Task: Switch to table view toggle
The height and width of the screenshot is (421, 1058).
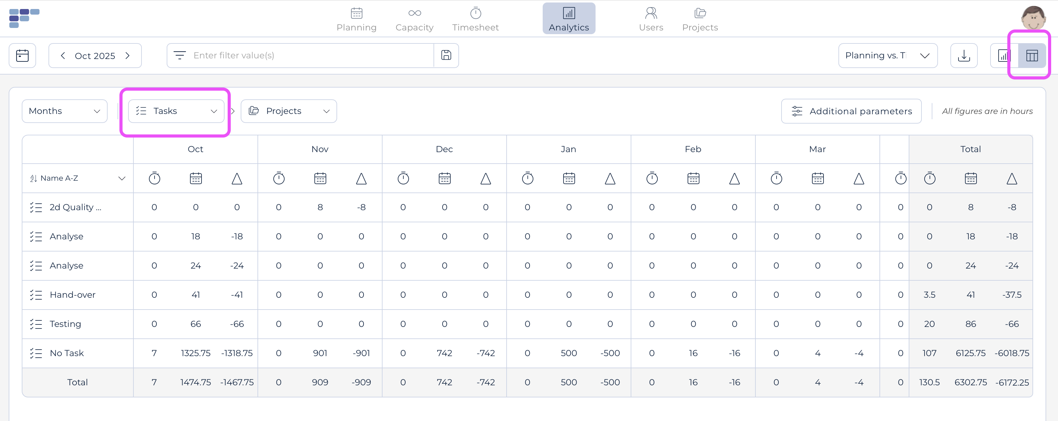Action: click(x=1032, y=55)
